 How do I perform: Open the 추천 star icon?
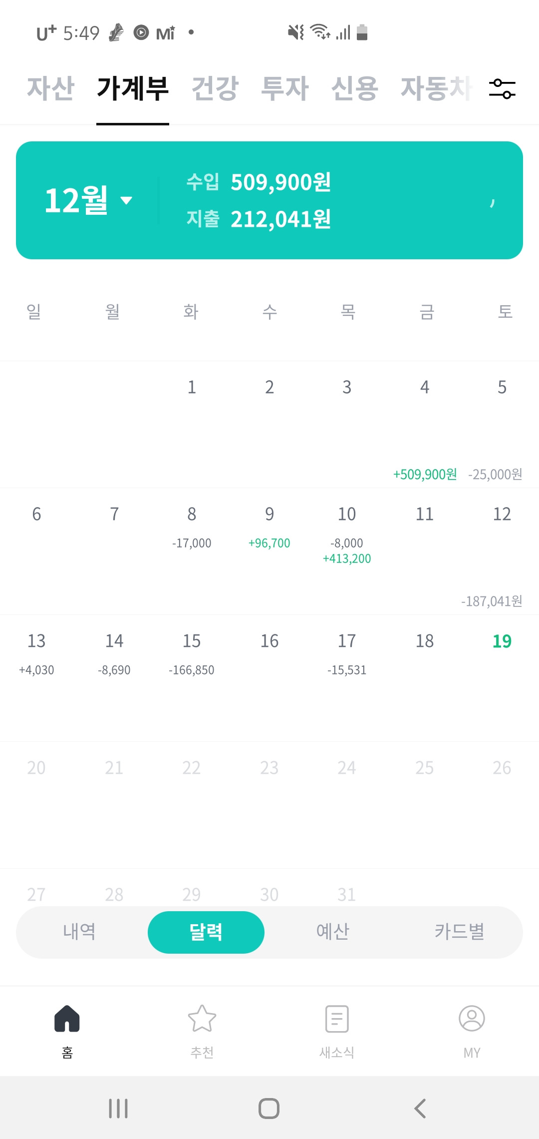202,1019
